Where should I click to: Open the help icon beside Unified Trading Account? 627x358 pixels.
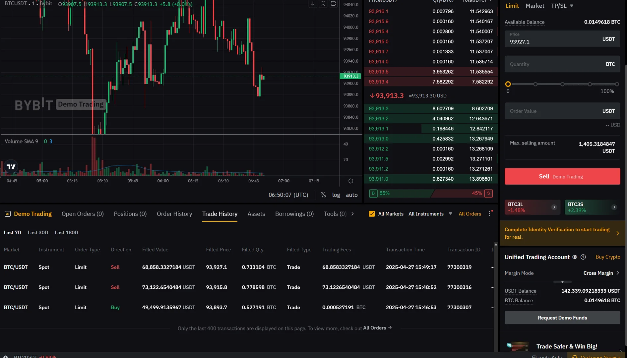click(583, 257)
